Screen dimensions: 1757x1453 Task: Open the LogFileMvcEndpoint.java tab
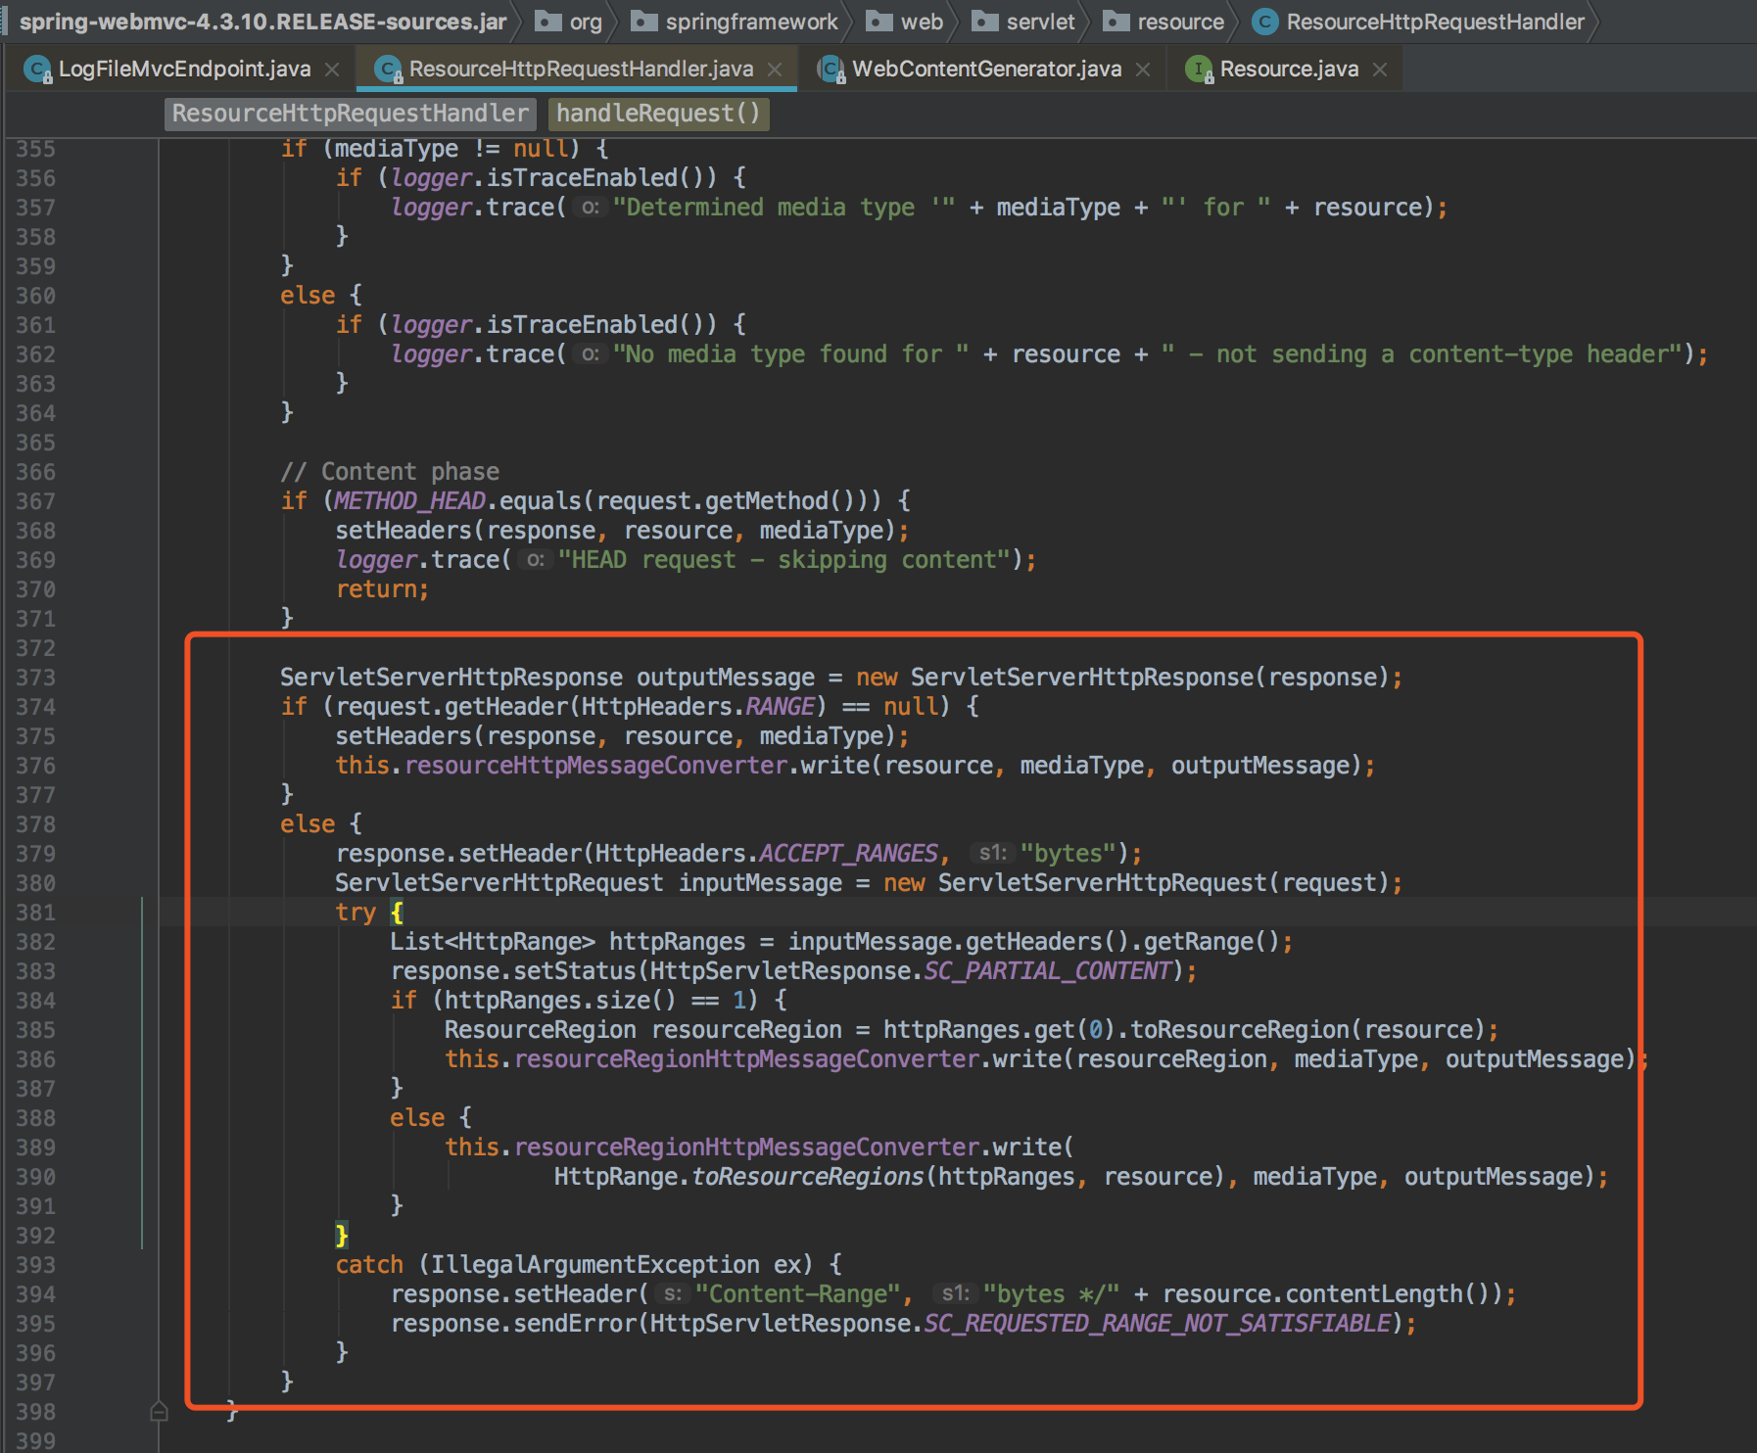point(184,69)
